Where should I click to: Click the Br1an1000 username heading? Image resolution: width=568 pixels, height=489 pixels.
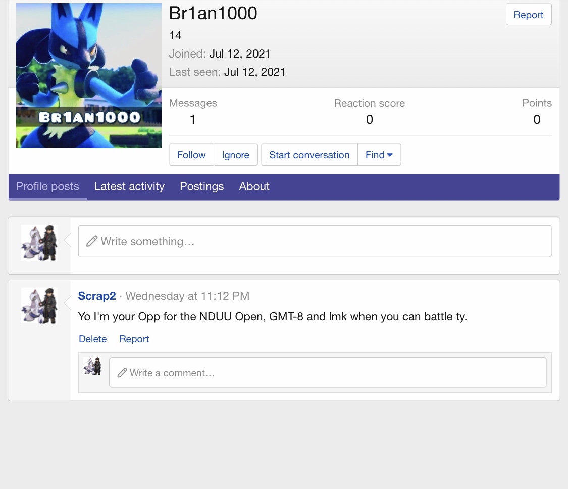point(213,13)
